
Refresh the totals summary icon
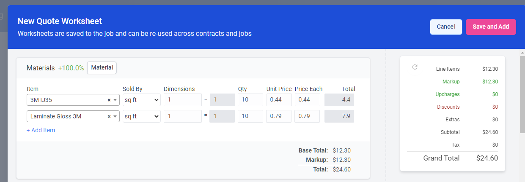tap(415, 67)
